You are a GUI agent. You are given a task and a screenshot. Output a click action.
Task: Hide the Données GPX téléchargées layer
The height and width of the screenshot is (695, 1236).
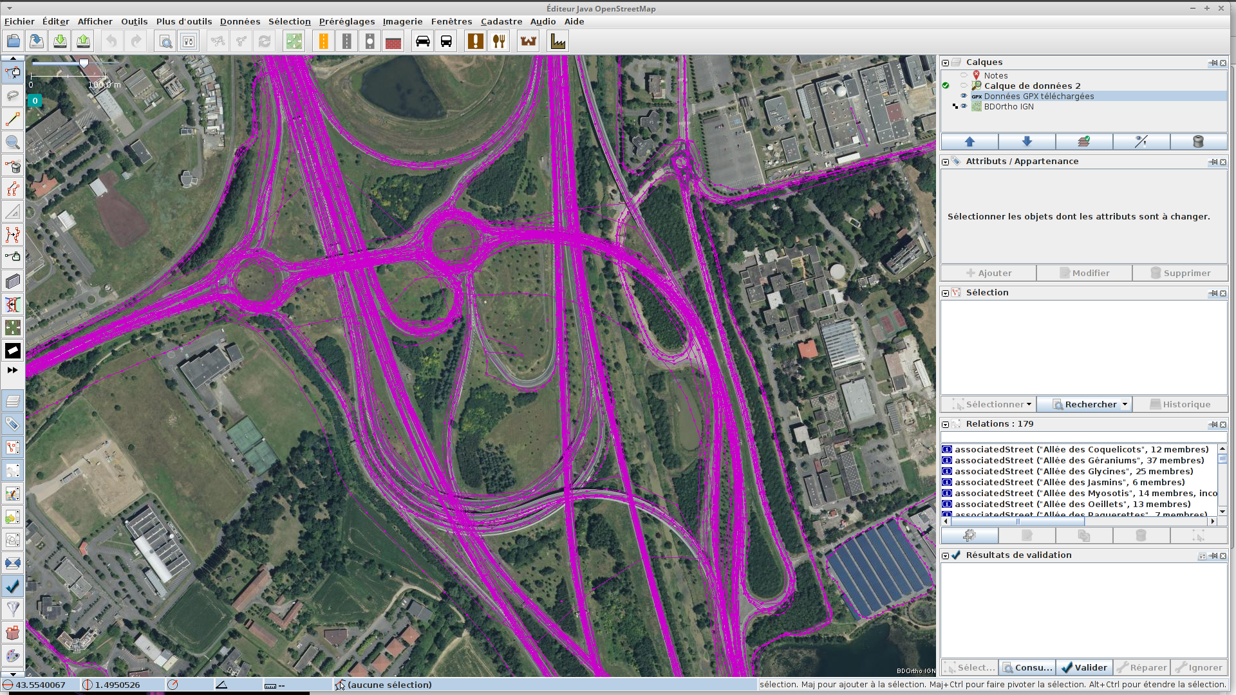point(964,96)
